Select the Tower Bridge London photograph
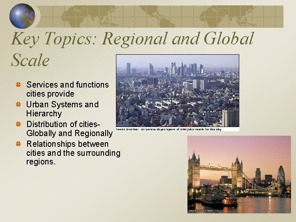 pyautogui.click(x=239, y=174)
